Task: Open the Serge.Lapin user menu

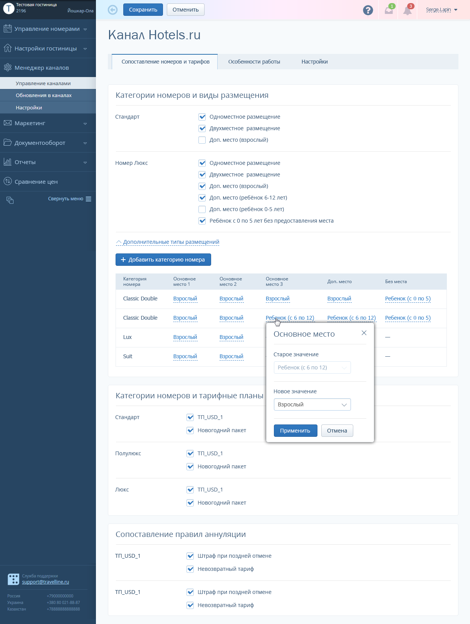Action: (441, 10)
